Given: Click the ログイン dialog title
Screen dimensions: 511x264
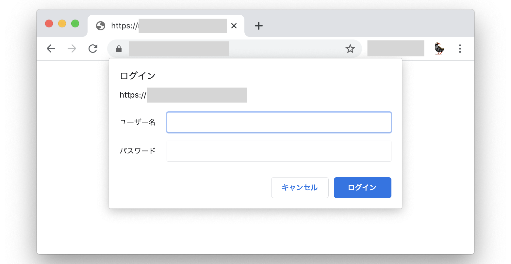Looking at the screenshot, I should 138,75.
